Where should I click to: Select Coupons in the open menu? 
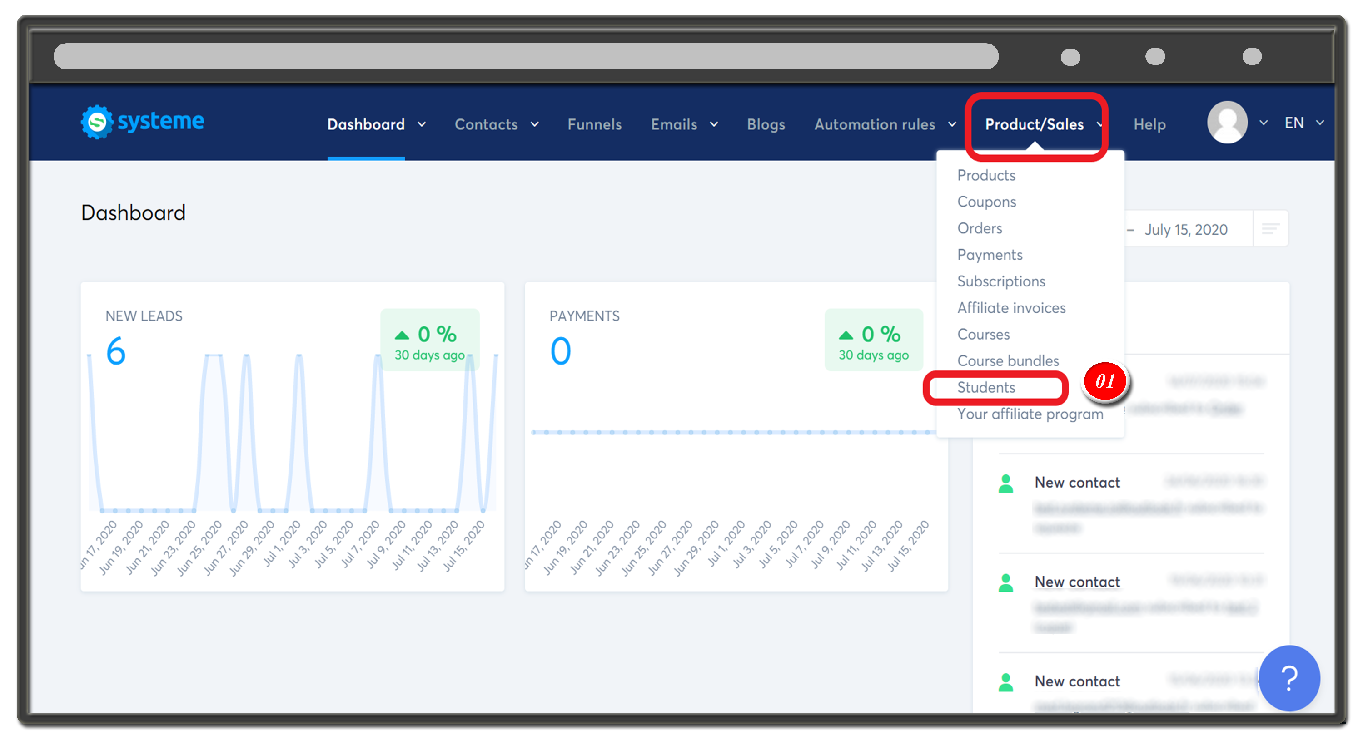(986, 202)
